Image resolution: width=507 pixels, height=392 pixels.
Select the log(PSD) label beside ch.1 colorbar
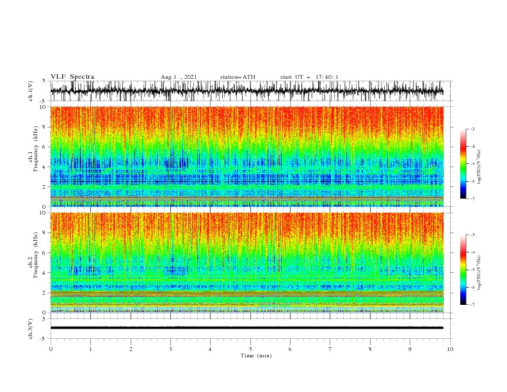coord(479,167)
